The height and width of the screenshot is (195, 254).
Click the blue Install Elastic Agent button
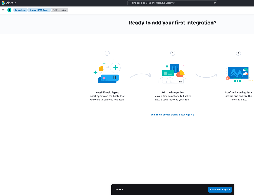click(x=220, y=189)
